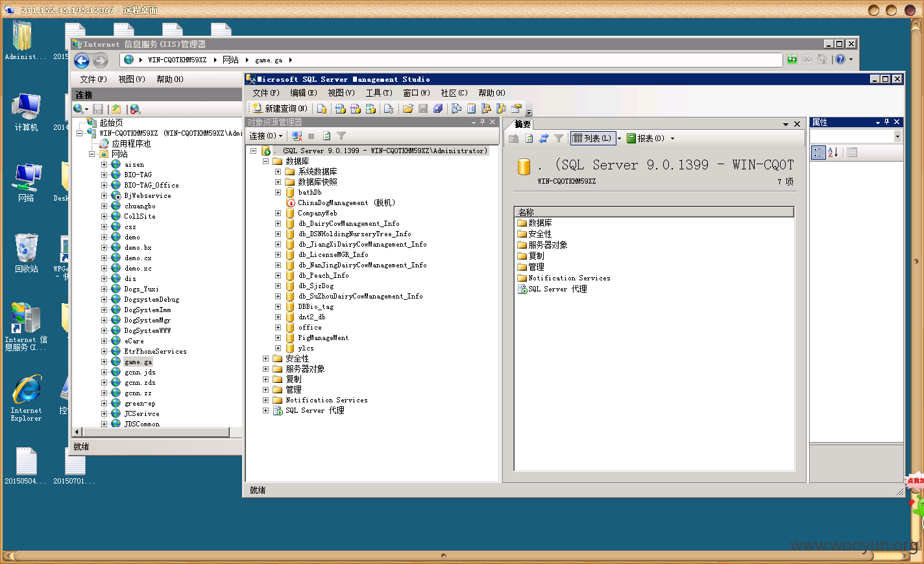Expand the SQL Server Agent tree node
Viewport: 924px width, 564px height.
coord(265,410)
